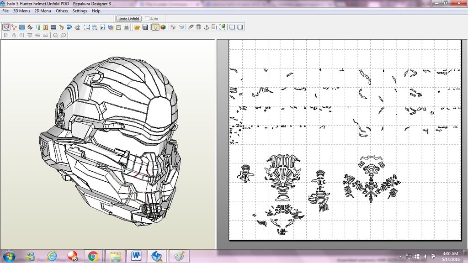
Task: Open the 2D Menu
Action: tap(43, 11)
